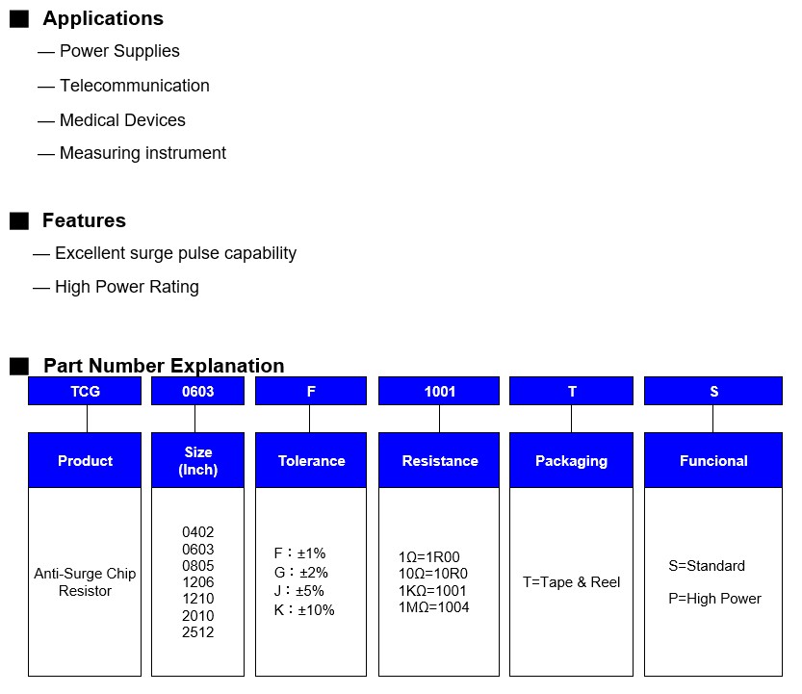Click the P=High Power option text

coord(714,599)
